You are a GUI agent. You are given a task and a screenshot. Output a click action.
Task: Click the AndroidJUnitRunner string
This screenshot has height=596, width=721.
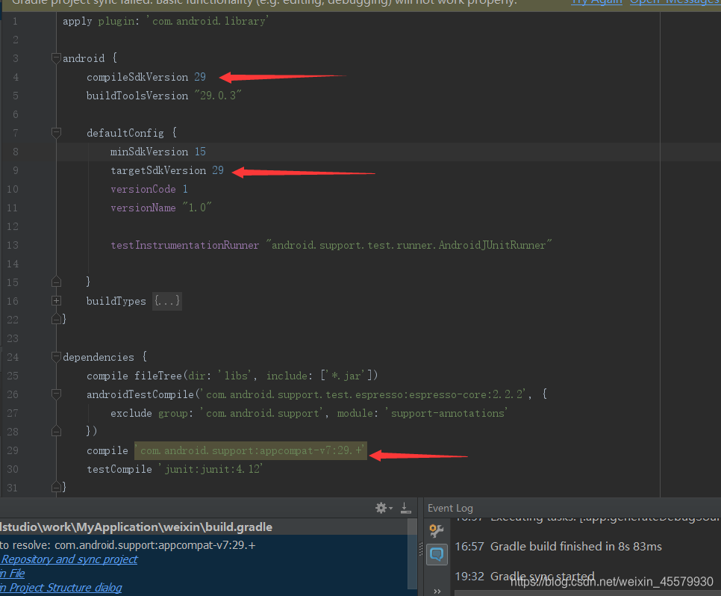point(409,245)
